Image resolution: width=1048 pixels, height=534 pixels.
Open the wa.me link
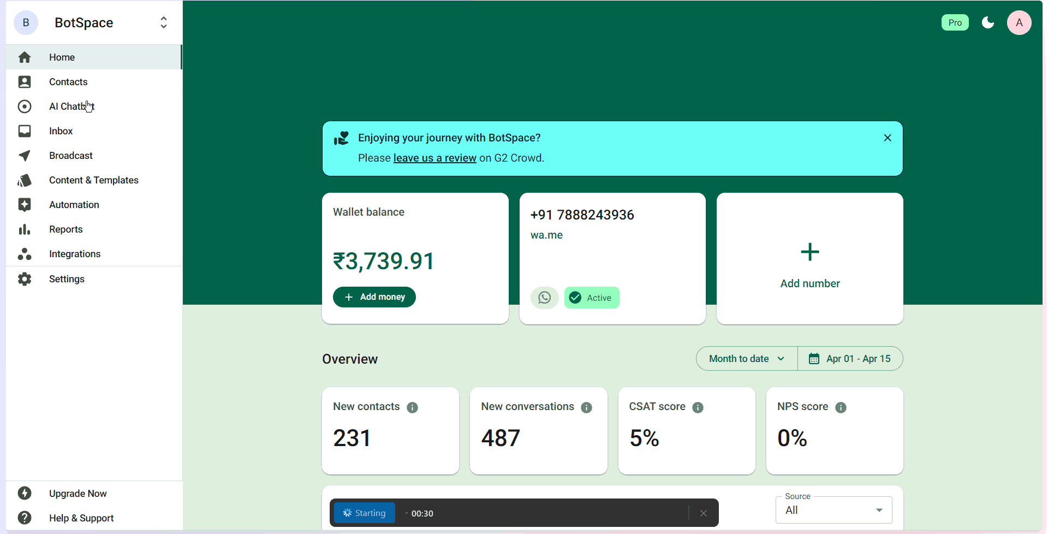point(546,235)
